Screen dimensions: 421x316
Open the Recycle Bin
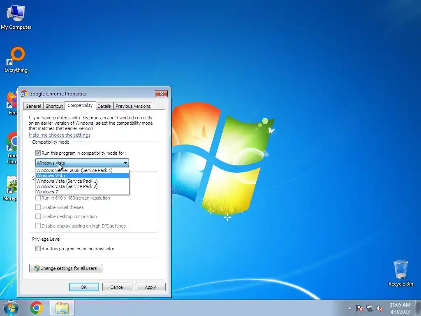coord(400,273)
